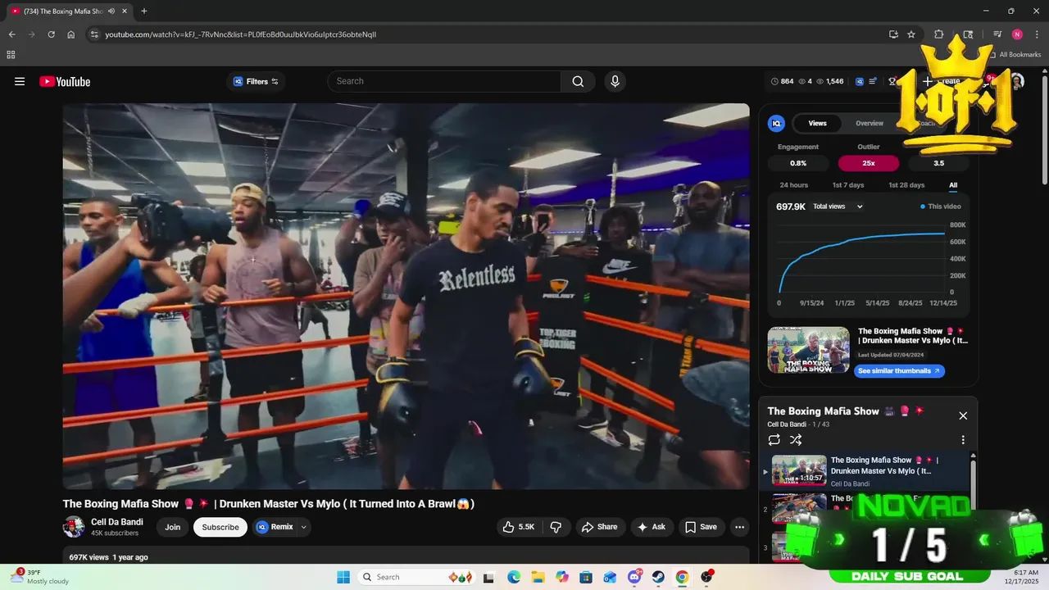Open the Ask AI button

pyautogui.click(x=651, y=527)
